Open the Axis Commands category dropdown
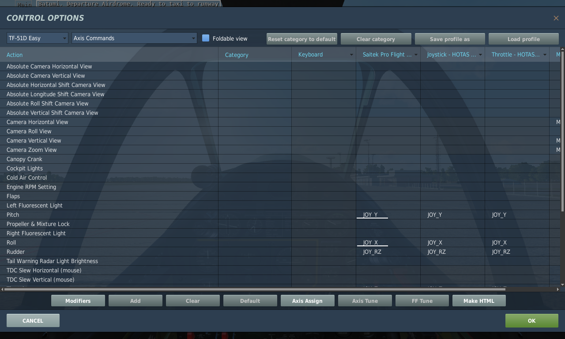 (134, 38)
